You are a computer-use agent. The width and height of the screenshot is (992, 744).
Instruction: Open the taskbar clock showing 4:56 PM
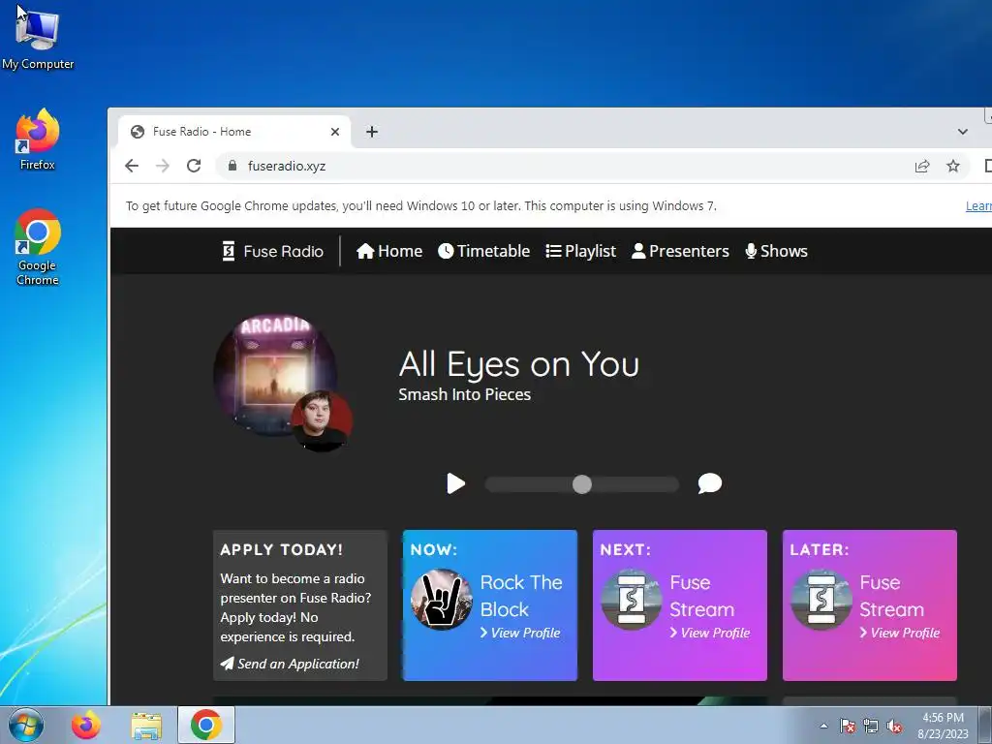tap(943, 726)
